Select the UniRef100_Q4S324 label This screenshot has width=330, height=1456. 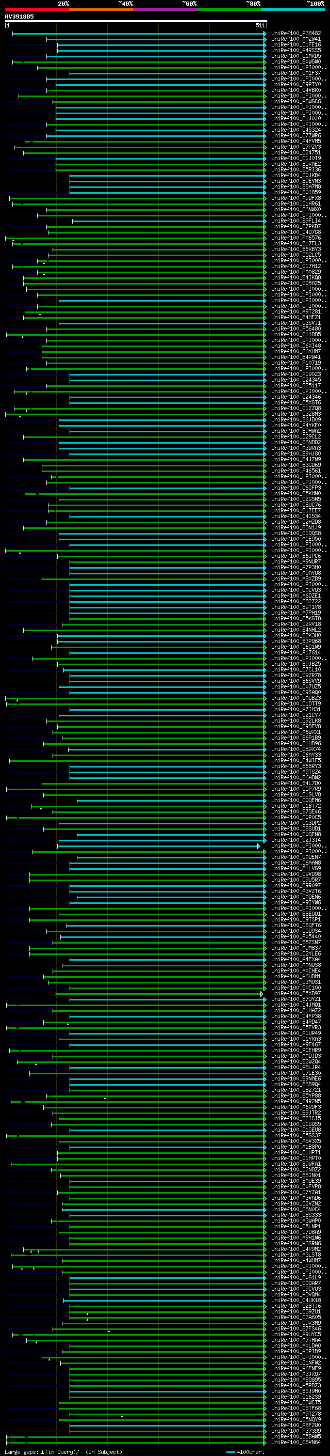(x=295, y=130)
